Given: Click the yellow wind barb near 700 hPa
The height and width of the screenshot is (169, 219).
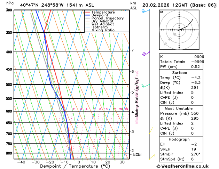Looking at the screenshot, I should (151, 131).
